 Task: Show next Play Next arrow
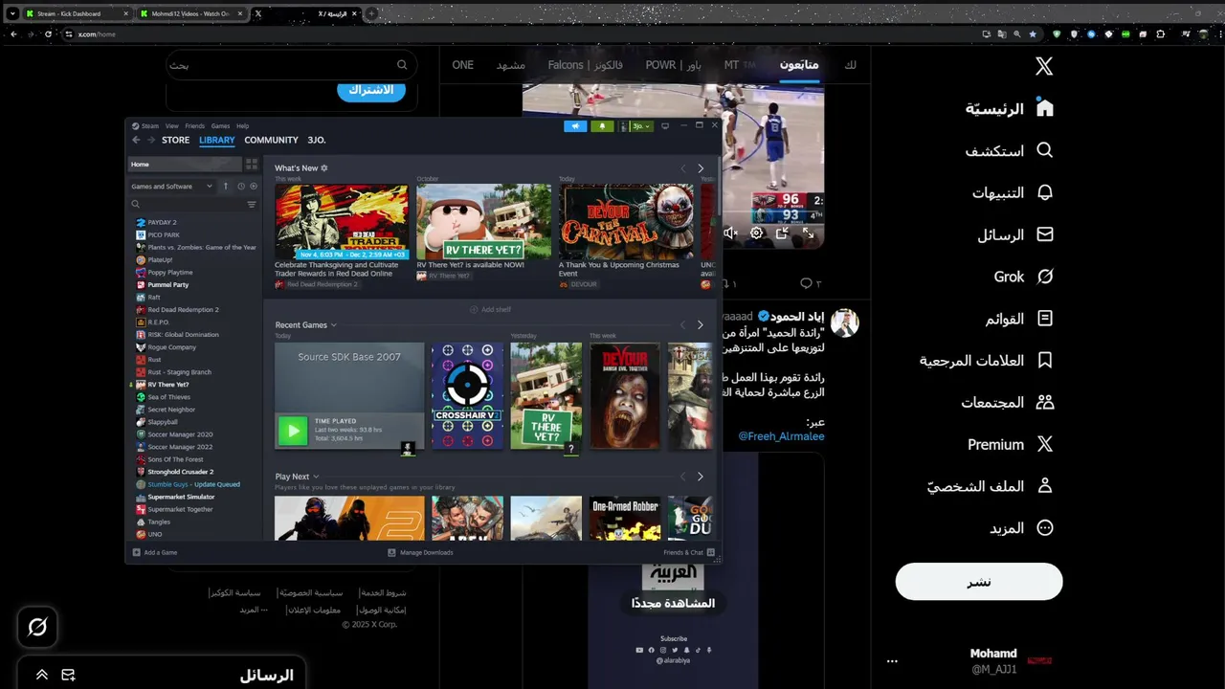(701, 477)
